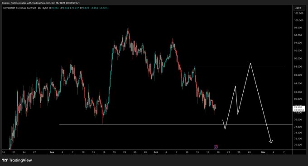Click the TradingView wordmark text
Image resolution: width=308 pixels, height=166 pixels.
tap(20, 160)
